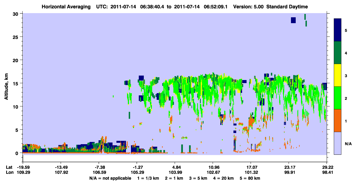
Task: Click the N/A = not applicable legend text
Action: point(110,178)
